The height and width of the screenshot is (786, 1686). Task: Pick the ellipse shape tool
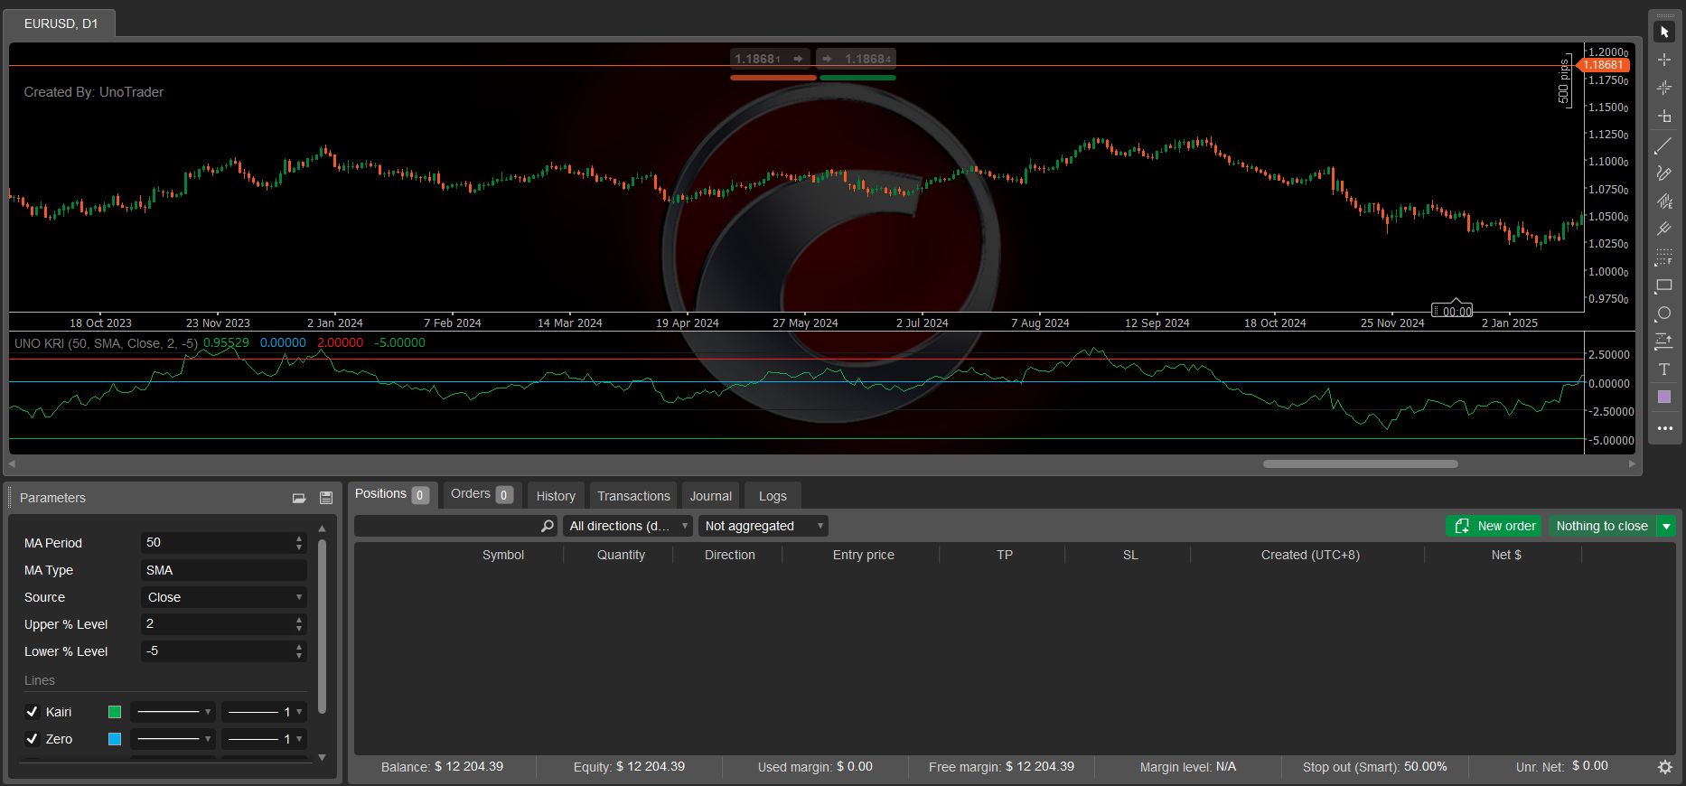(1663, 313)
